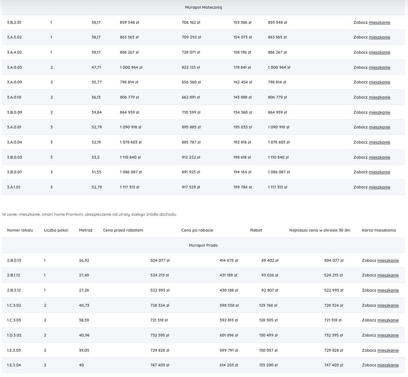Viewport: 408px width, 377px height.
Task: Open apartment link for unit 1.E.3.04
Action: pos(388,365)
